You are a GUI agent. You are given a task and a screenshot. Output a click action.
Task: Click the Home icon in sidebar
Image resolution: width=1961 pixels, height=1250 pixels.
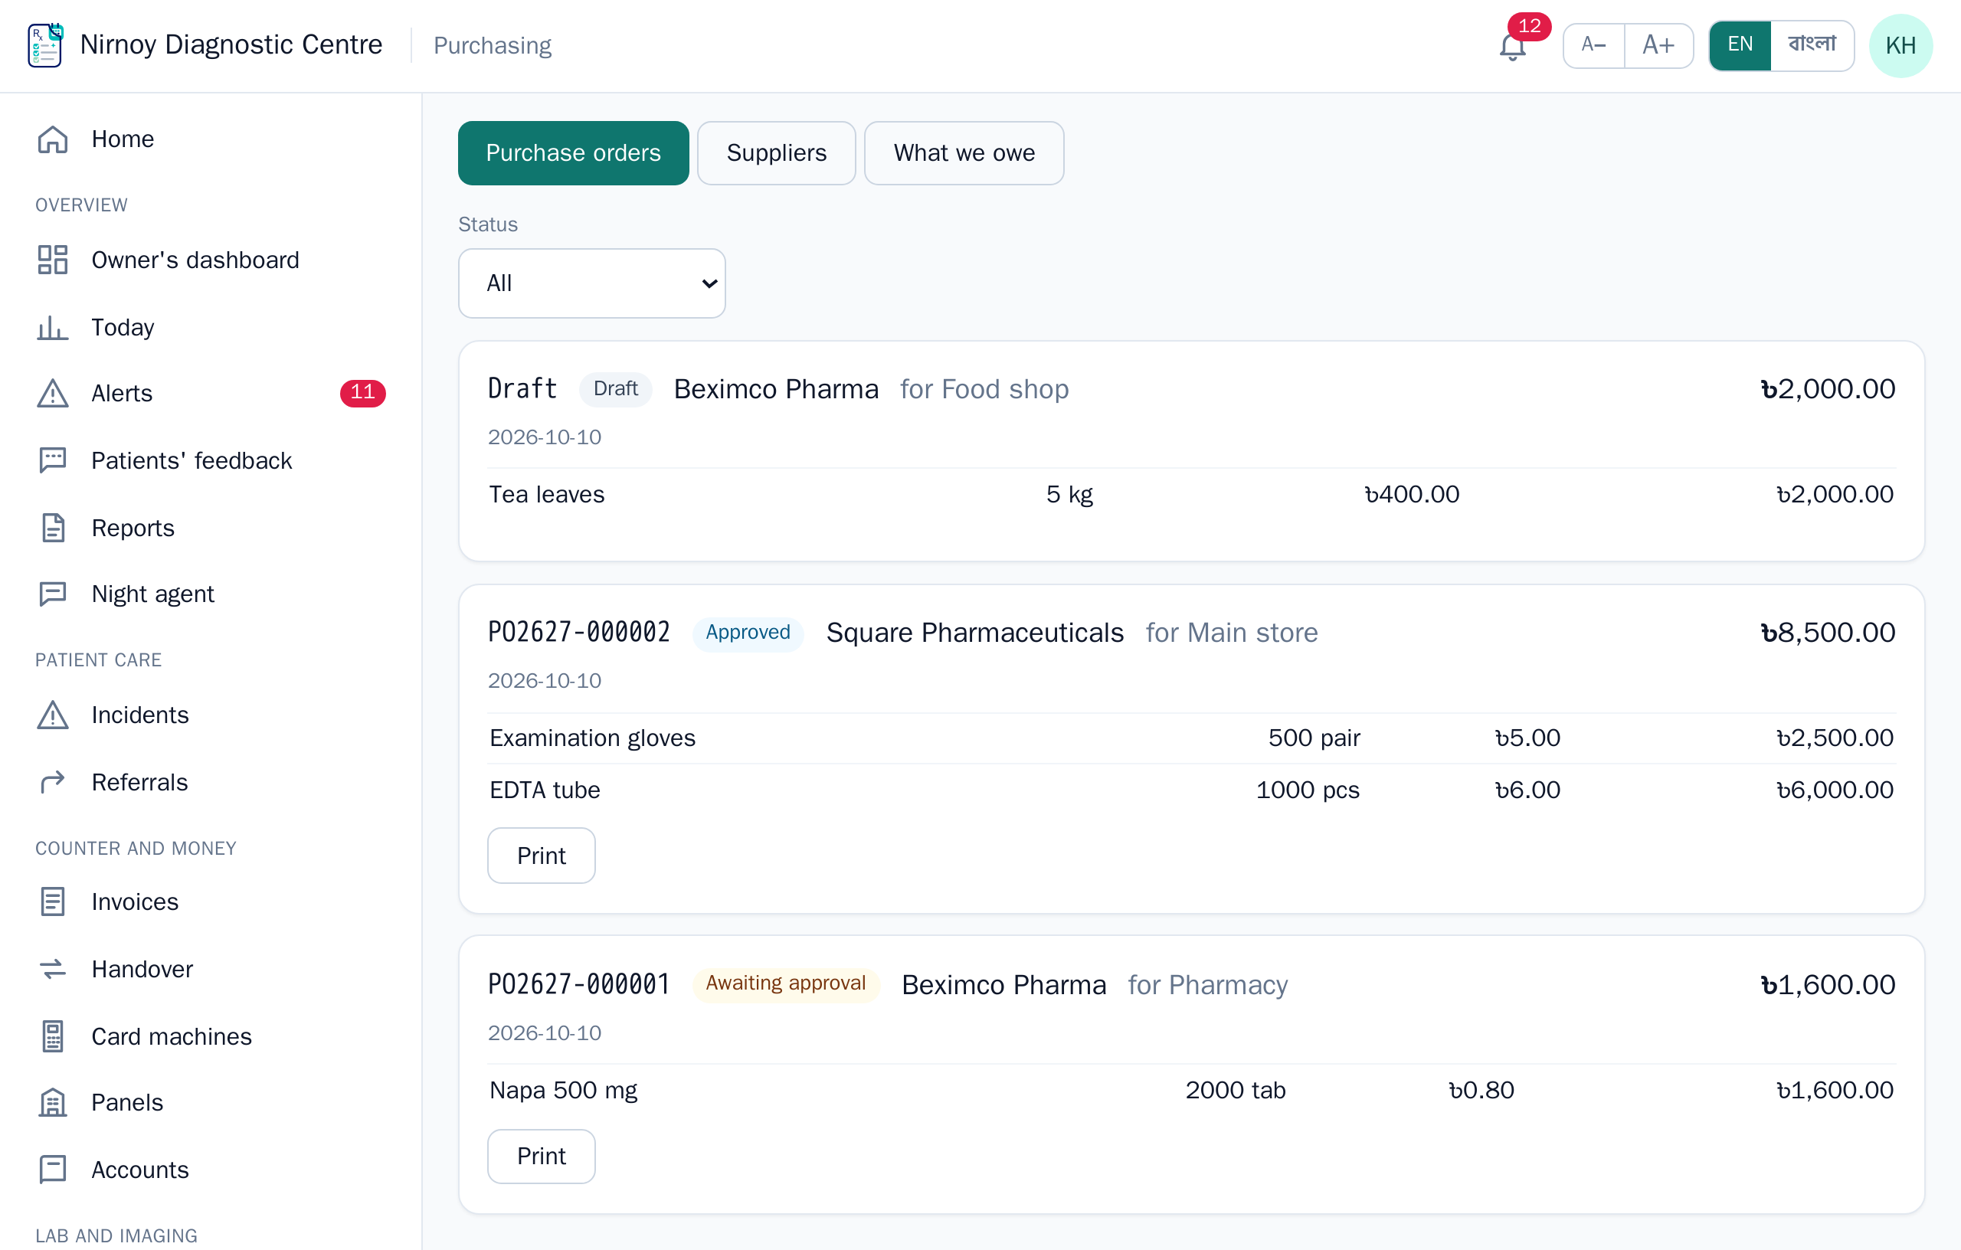[x=53, y=139]
